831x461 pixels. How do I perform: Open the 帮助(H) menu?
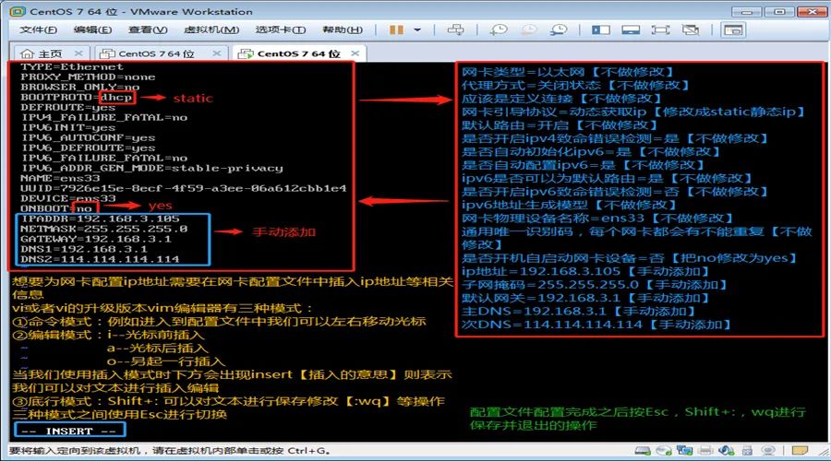pos(343,30)
